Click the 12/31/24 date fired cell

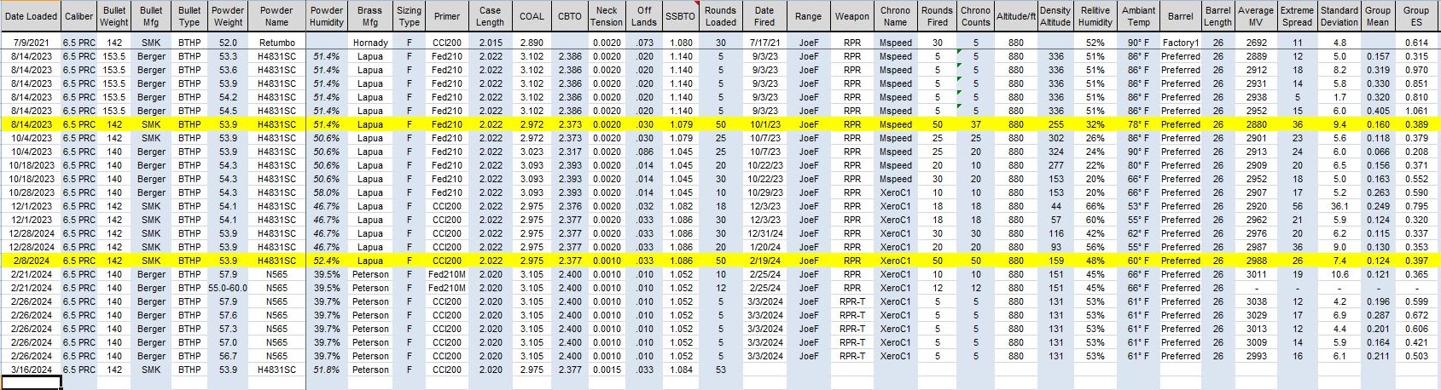click(764, 233)
